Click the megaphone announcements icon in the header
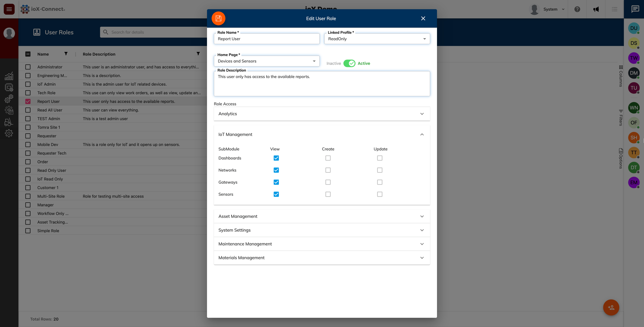This screenshot has width=644, height=327. [x=596, y=9]
